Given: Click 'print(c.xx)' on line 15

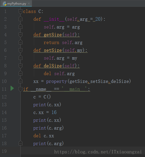Looking at the screenshot, I should pos(47,120).
